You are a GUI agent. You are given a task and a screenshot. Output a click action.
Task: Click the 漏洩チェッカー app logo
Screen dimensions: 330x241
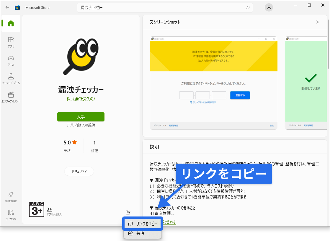[x=81, y=56]
